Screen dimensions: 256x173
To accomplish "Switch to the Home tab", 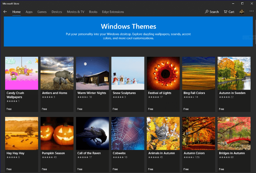I will tap(16, 12).
